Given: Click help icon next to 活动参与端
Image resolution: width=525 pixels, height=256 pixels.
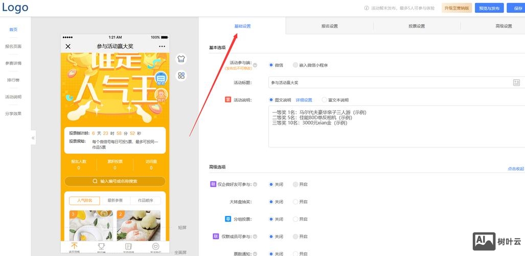Looking at the screenshot, I should click(255, 65).
